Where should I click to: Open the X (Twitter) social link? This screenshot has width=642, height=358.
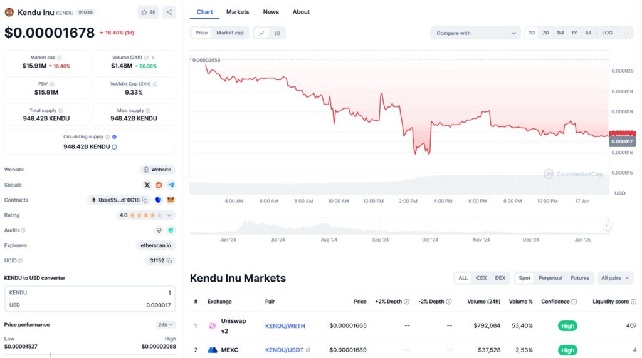click(x=147, y=185)
